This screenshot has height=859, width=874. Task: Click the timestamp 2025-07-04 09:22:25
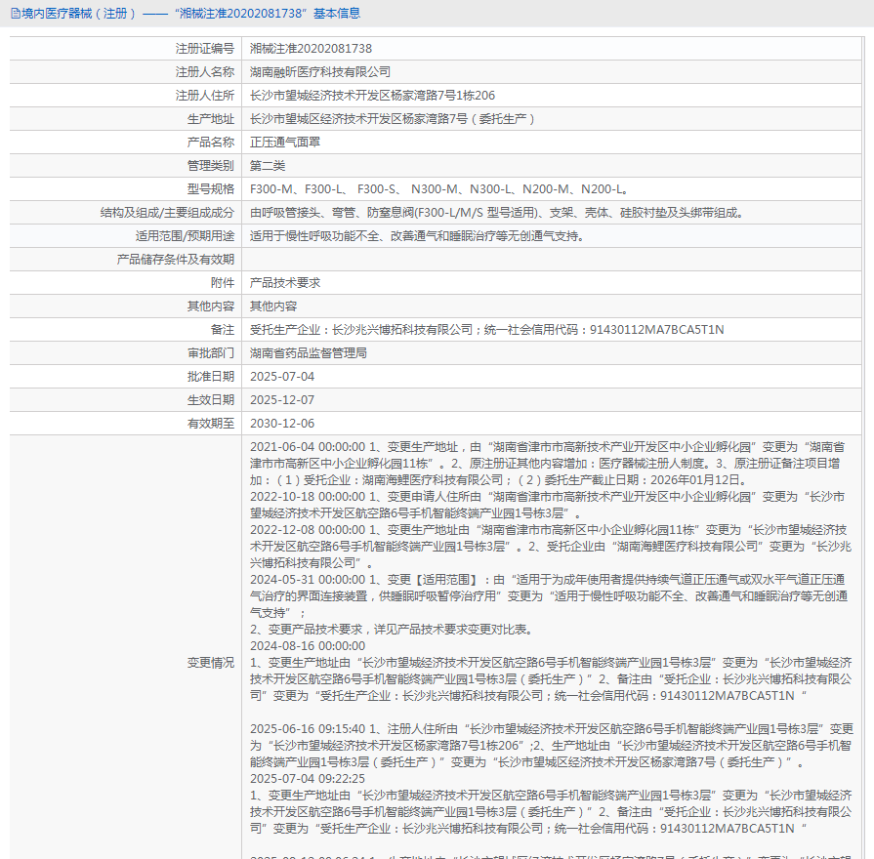pyautogui.click(x=308, y=778)
